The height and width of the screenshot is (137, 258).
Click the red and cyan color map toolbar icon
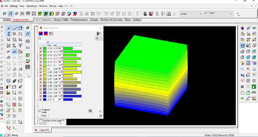[x=69, y=14]
